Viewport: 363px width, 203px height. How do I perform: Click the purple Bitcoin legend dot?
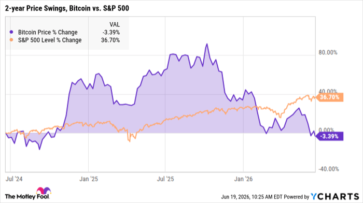click(x=11, y=32)
